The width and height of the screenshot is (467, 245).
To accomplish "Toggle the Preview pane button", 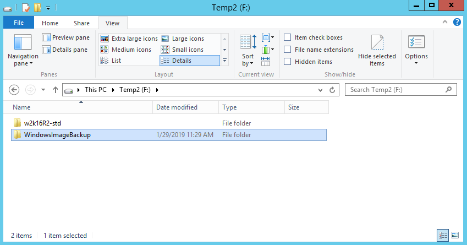I will click(65, 37).
